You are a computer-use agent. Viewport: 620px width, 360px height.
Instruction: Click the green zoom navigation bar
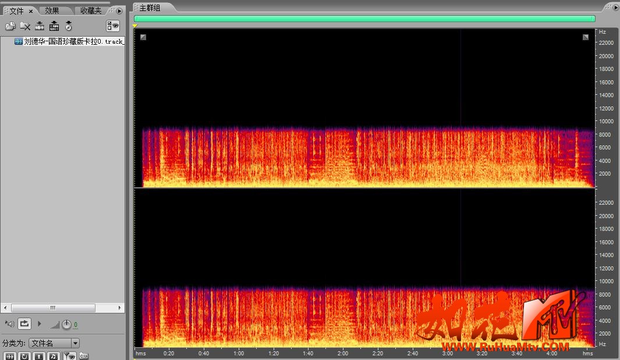[364, 19]
